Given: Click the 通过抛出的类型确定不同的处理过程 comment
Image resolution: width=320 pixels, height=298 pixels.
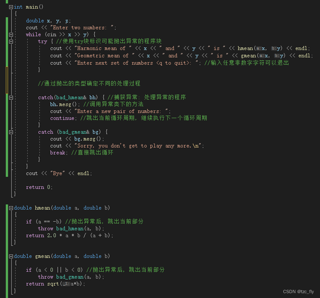Looking at the screenshot, I should (x=89, y=83).
